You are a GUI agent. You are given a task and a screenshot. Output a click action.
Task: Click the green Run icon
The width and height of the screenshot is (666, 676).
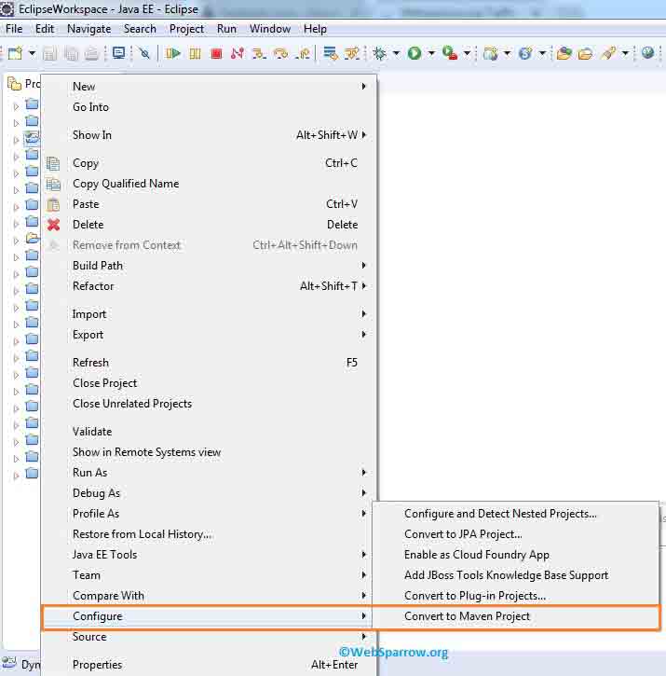(x=415, y=53)
